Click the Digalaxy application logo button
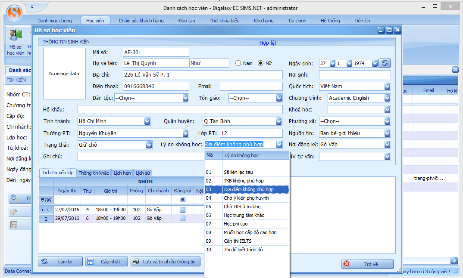The width and height of the screenshot is (463, 278). click(15, 11)
